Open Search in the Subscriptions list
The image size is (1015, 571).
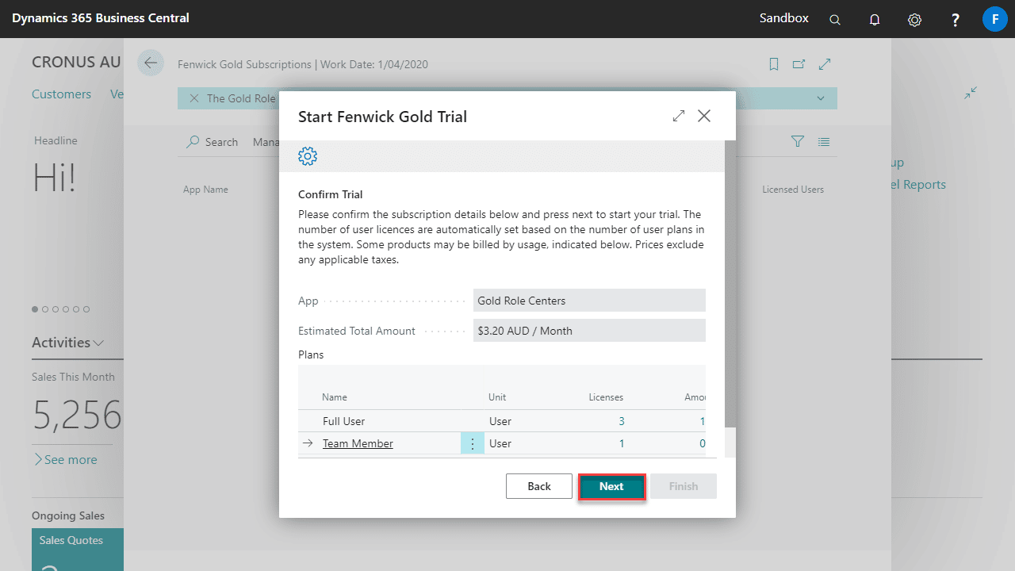click(213, 142)
